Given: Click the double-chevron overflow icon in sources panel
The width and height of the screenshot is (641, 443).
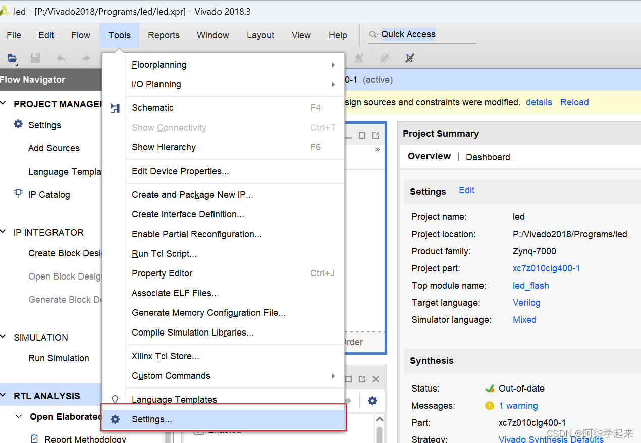Looking at the screenshot, I should [377, 149].
